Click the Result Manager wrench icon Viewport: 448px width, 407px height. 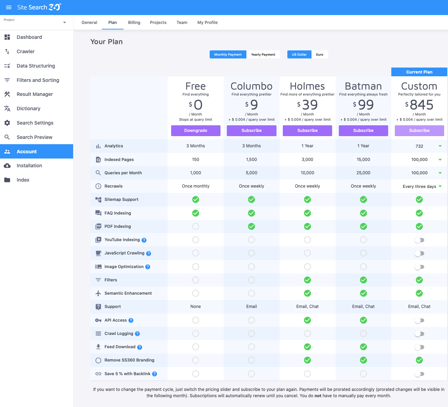[7, 94]
